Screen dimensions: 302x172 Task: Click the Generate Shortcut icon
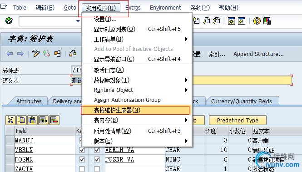click(x=242, y=21)
